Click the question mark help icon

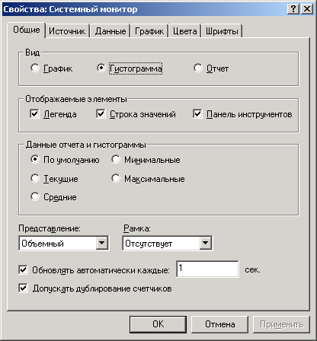point(293,9)
